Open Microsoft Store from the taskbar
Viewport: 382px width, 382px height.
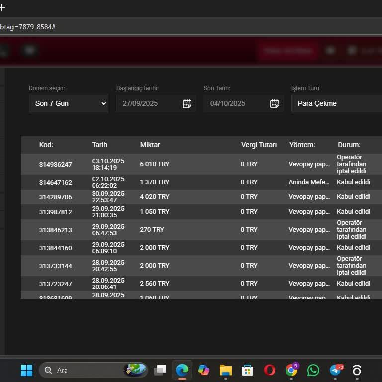247,370
